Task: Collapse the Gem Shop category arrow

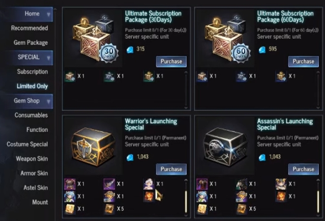Action: point(49,101)
